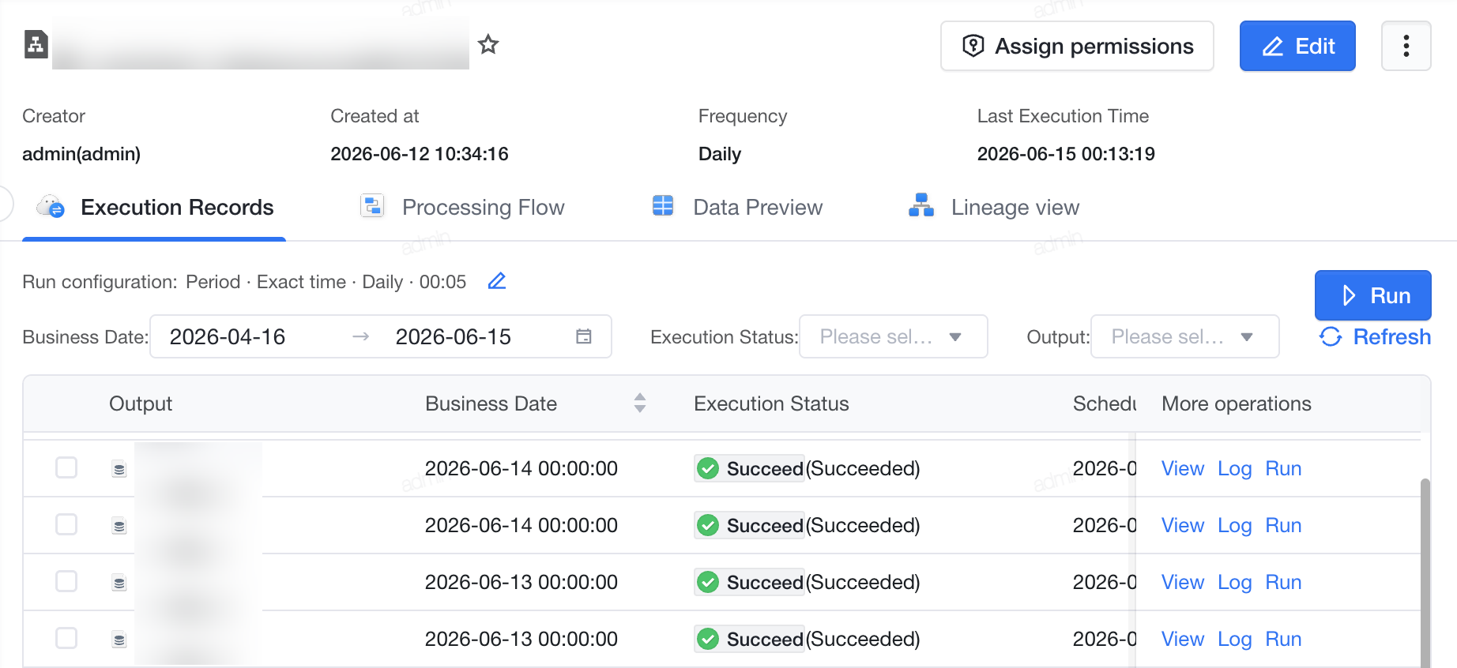Tick the checkbox on the first 2026-06-13 row
Image resolution: width=1457 pixels, height=668 pixels.
pyautogui.click(x=66, y=581)
